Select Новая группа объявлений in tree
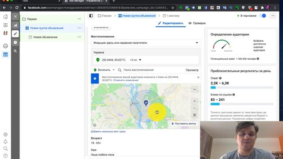 pos(47,28)
